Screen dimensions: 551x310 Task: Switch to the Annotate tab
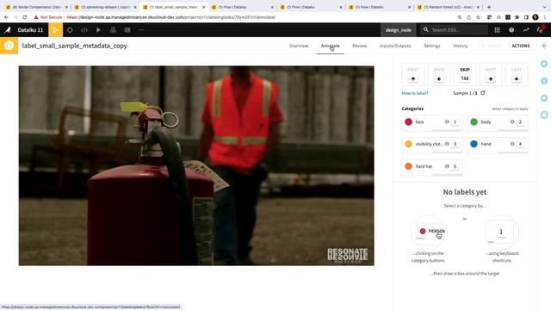point(330,46)
